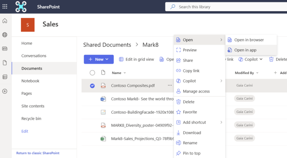Viewport: 287px width, 158px height.
Task: Select Share from context menu
Action: point(199,60)
